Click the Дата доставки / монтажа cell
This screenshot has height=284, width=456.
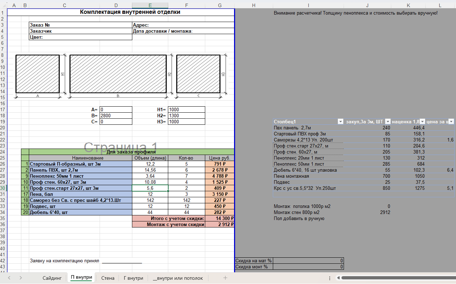183,31
